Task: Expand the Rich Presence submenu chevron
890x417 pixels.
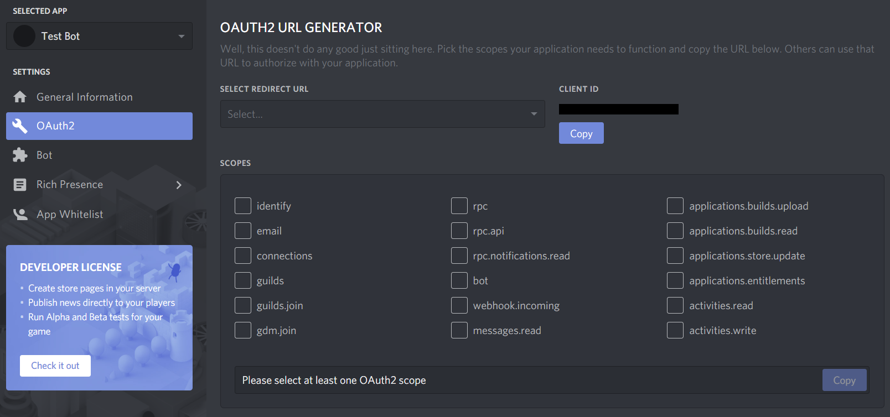Action: (x=179, y=185)
